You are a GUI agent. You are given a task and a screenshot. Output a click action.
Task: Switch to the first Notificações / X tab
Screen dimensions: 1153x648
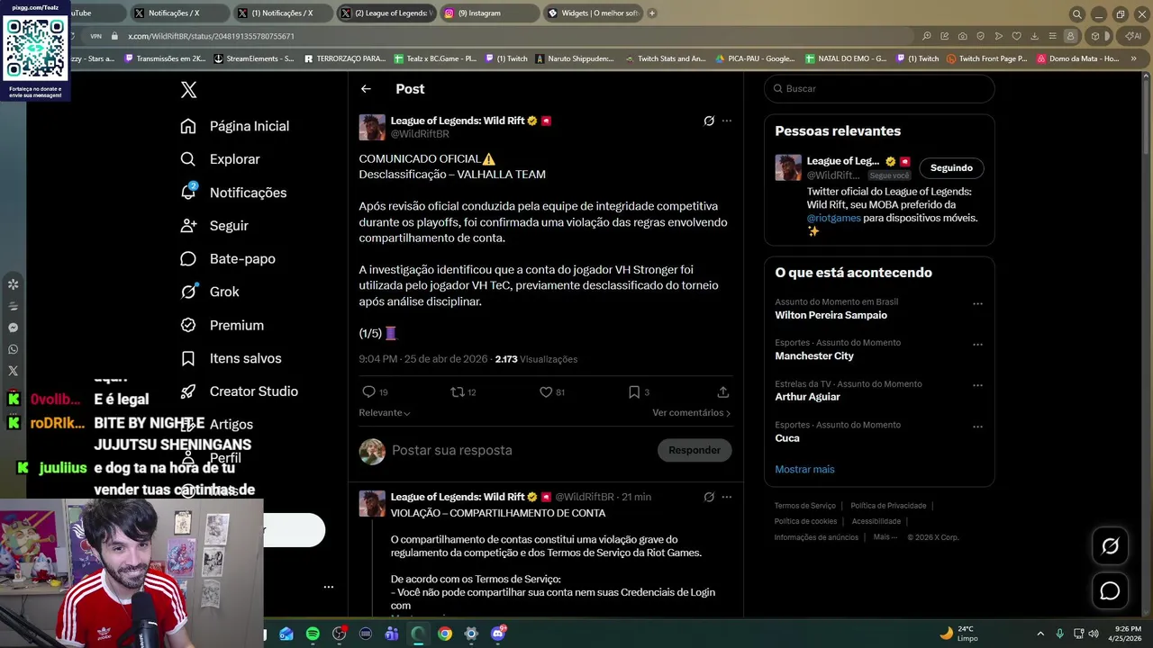click(x=179, y=13)
